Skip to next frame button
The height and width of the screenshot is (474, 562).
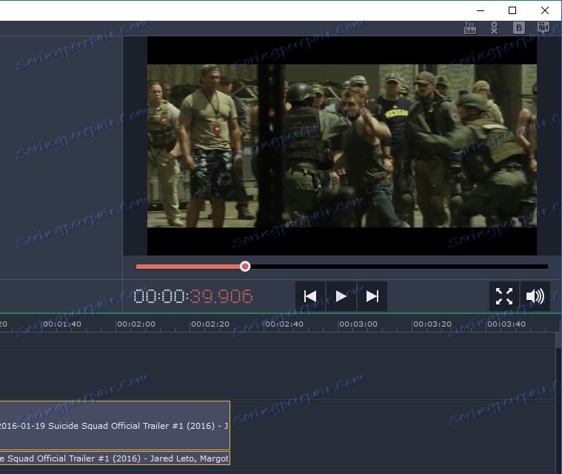[372, 296]
